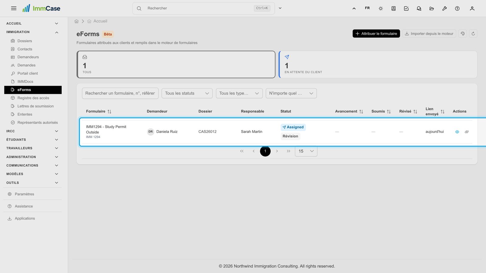The image size is (486, 273).
Task: Open Contacts in sidebar
Action: [25, 49]
